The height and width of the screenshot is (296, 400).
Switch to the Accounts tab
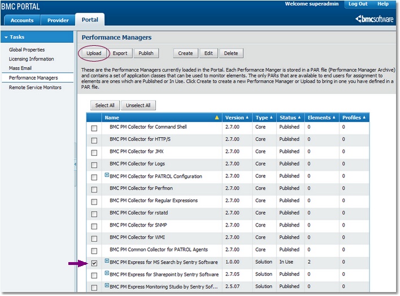(x=22, y=20)
